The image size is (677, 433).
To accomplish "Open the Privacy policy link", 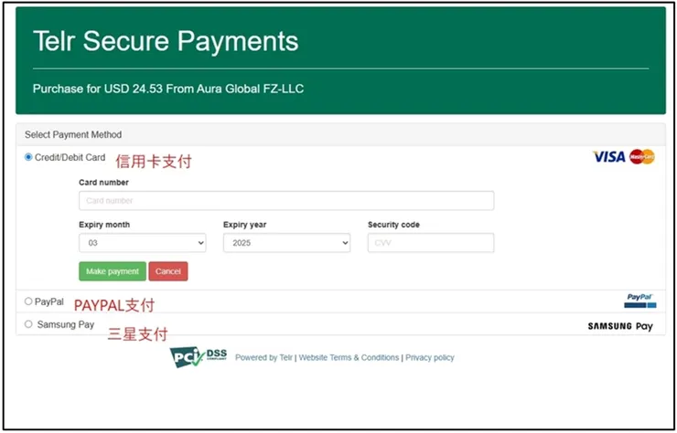I will tap(430, 357).
